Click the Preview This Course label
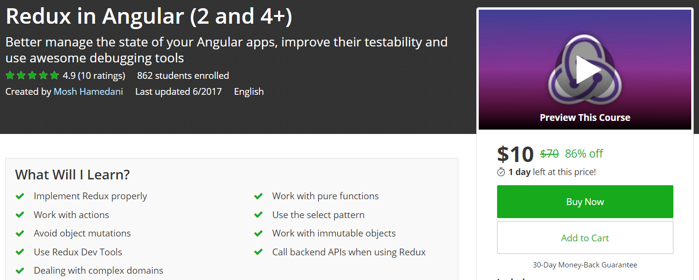 (585, 118)
